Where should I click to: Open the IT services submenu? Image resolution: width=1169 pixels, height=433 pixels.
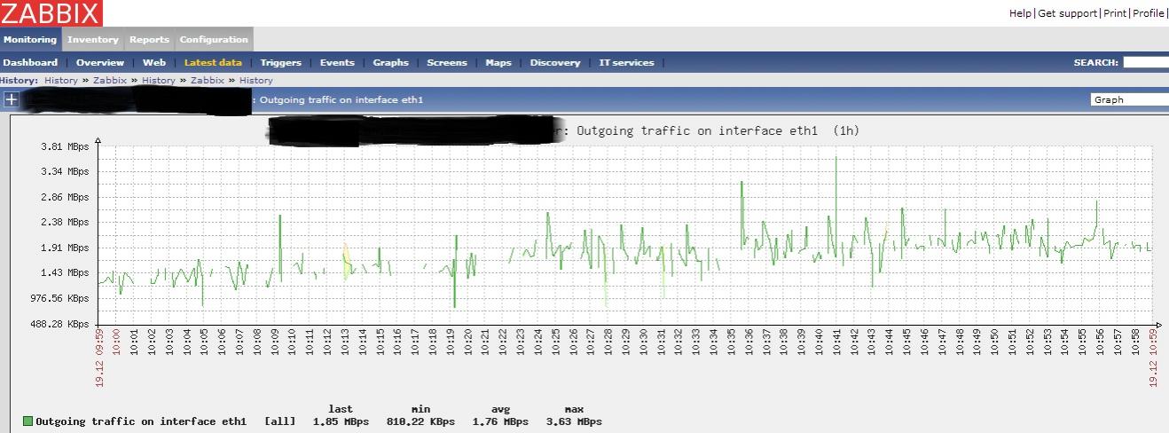click(626, 62)
